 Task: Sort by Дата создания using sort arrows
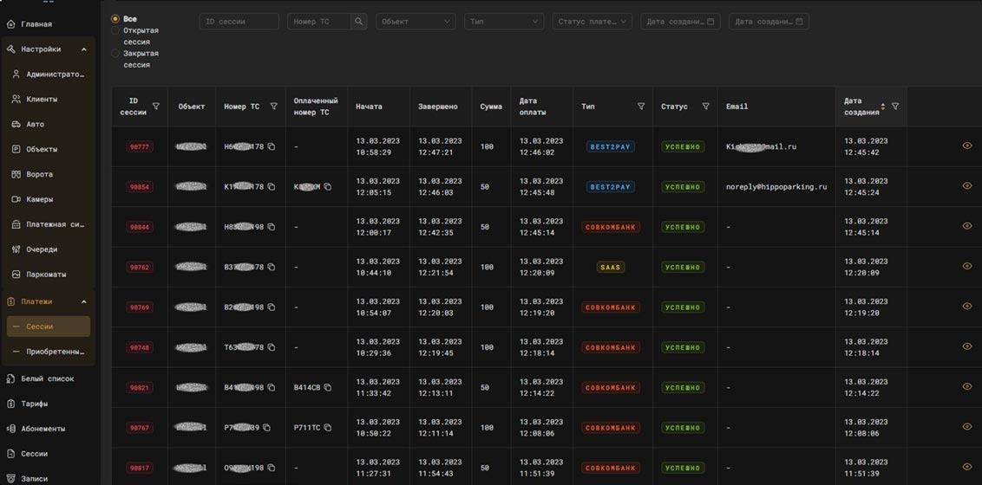[883, 107]
